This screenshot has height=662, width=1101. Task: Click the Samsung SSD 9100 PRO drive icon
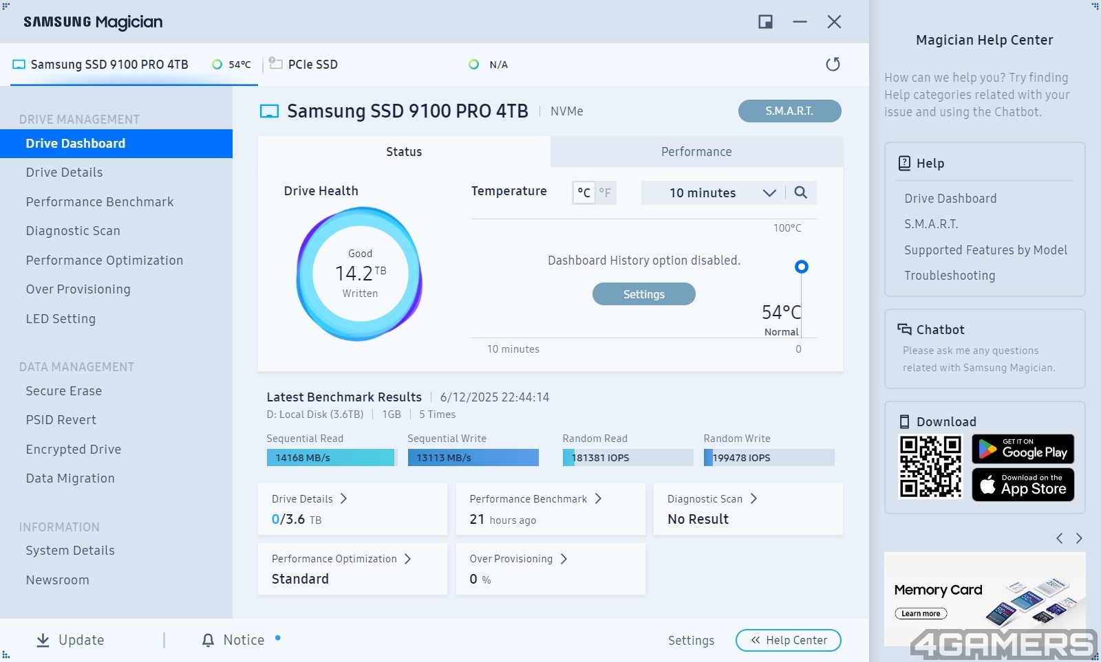point(19,65)
